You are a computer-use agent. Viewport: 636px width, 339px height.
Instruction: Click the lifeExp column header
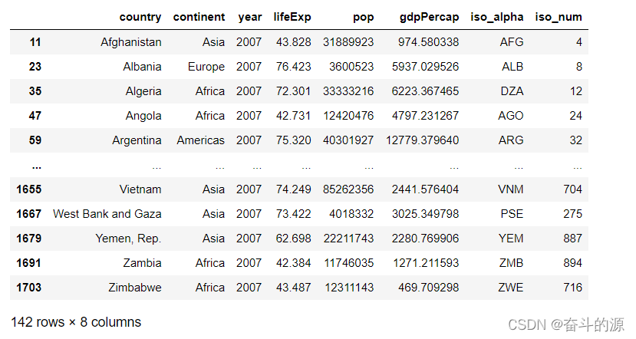[x=292, y=17]
